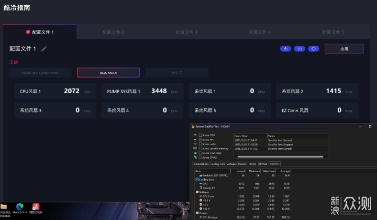Select the +5 V voltage row
This screenshot has width=377, height=220.
(243, 205)
